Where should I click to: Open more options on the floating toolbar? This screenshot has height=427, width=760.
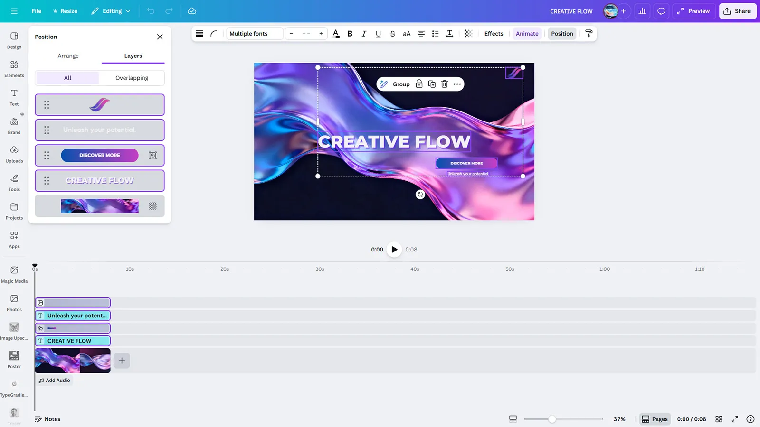click(457, 84)
